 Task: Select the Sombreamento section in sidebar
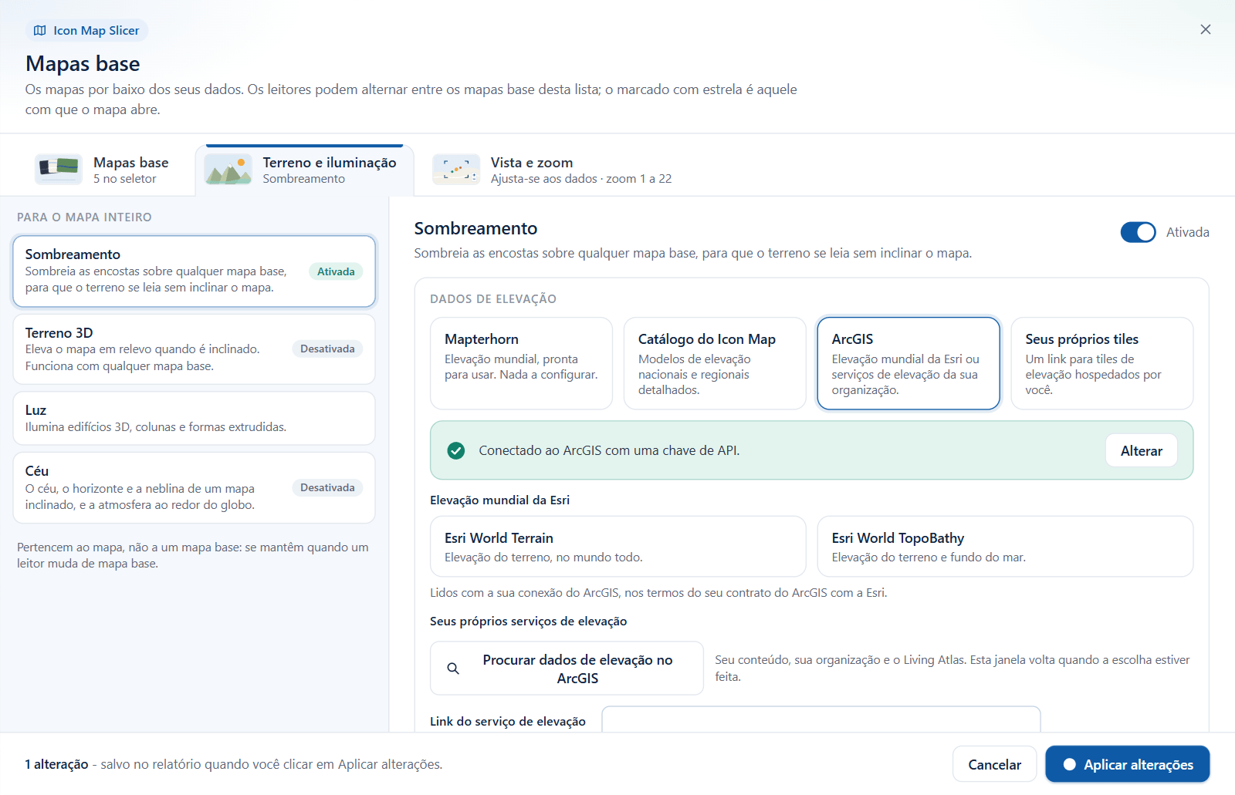pos(194,271)
